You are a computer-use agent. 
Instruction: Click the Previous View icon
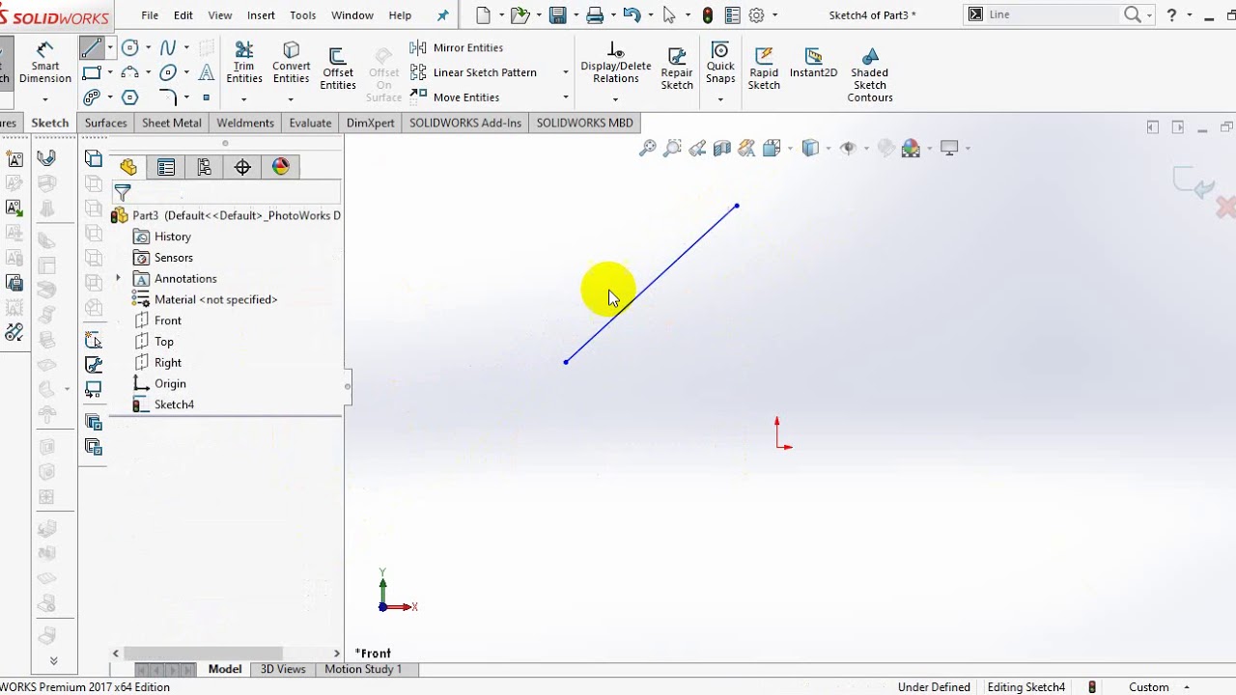point(697,148)
